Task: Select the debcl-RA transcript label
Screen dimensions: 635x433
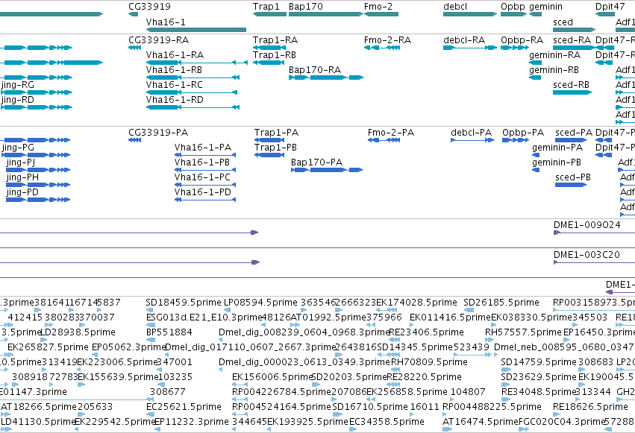Action: coord(465,40)
